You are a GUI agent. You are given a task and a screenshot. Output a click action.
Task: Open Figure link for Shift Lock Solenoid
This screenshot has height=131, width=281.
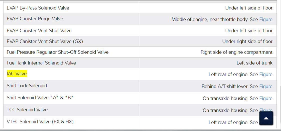(265, 86)
